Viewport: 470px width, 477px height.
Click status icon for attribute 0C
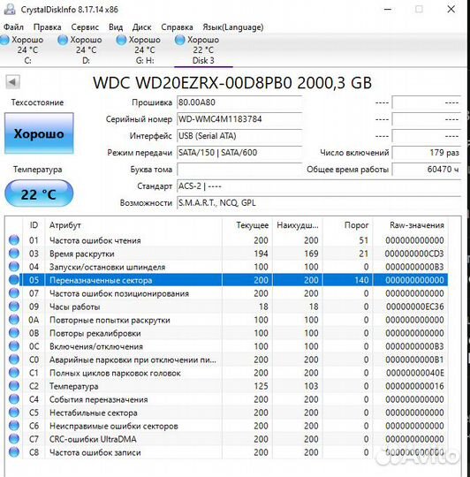(14, 346)
